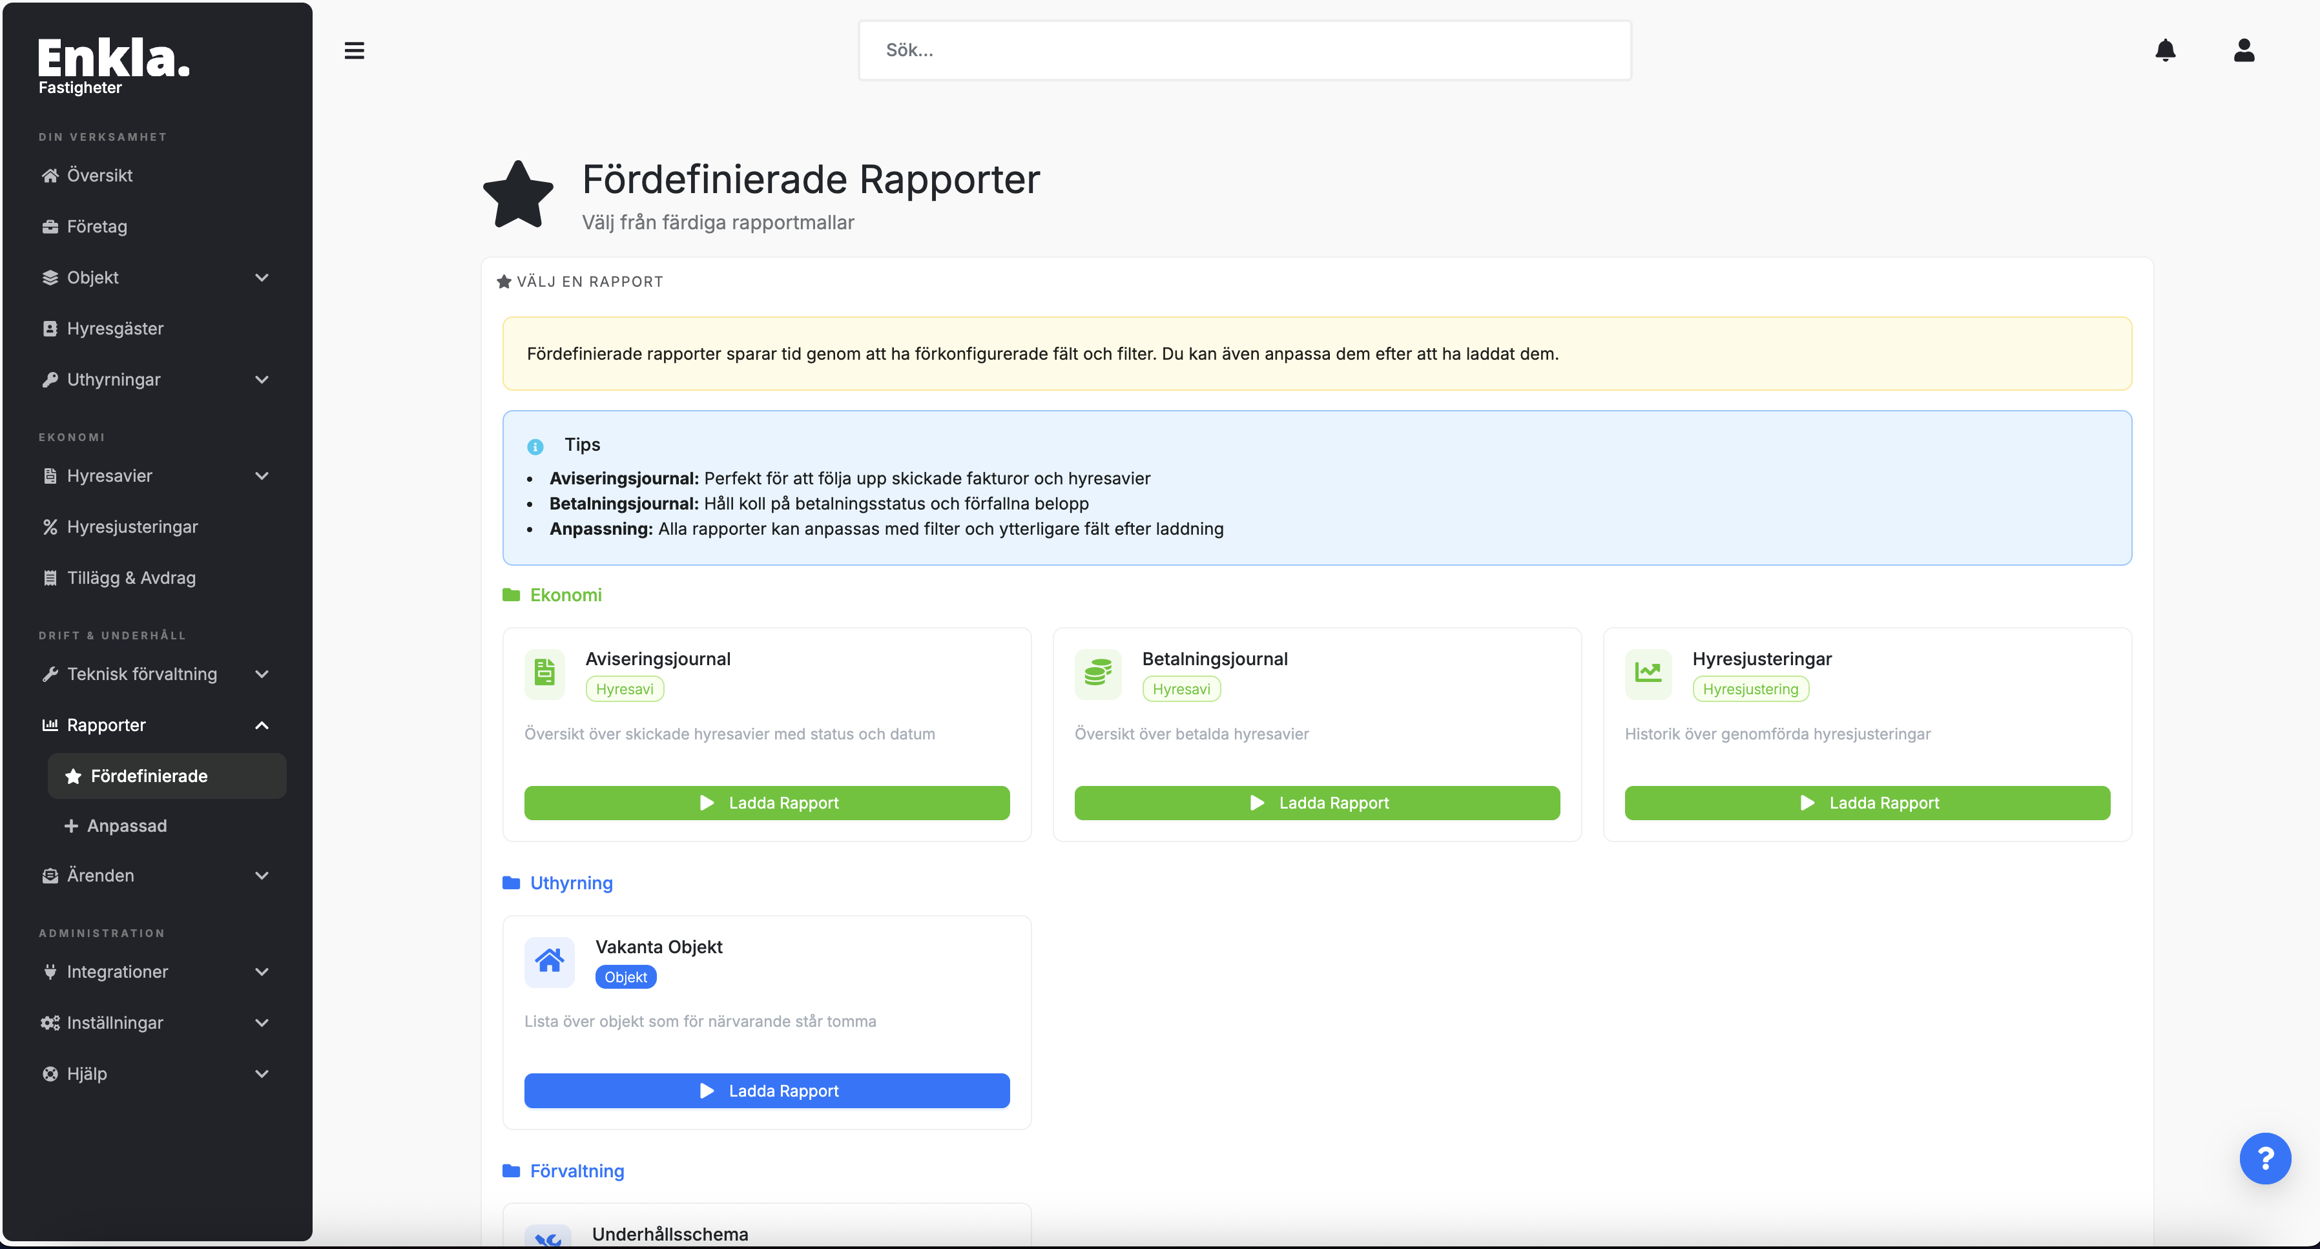2320x1249 pixels.
Task: Click the Hyresjustering tag
Action: (1750, 689)
